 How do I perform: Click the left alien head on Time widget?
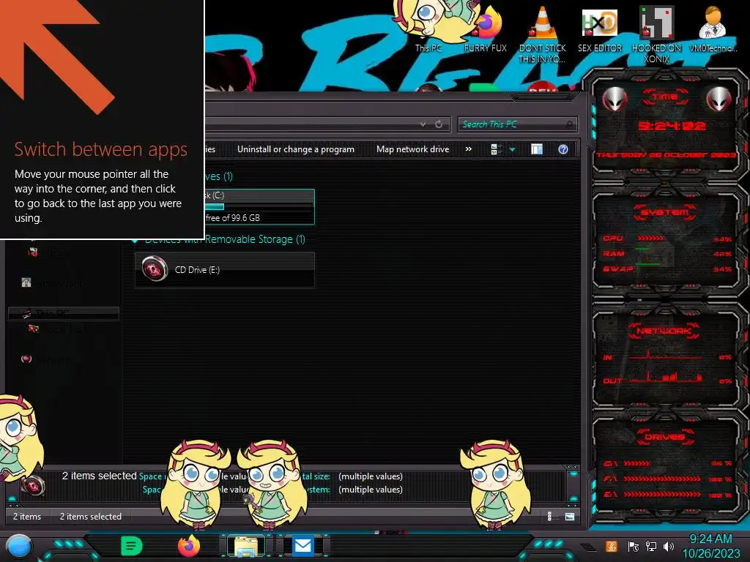(x=615, y=99)
